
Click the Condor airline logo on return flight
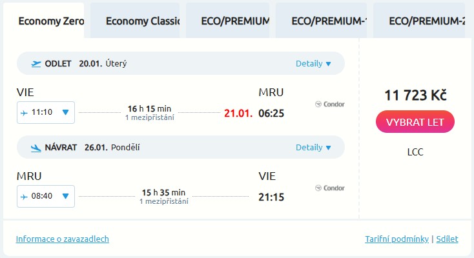point(329,188)
